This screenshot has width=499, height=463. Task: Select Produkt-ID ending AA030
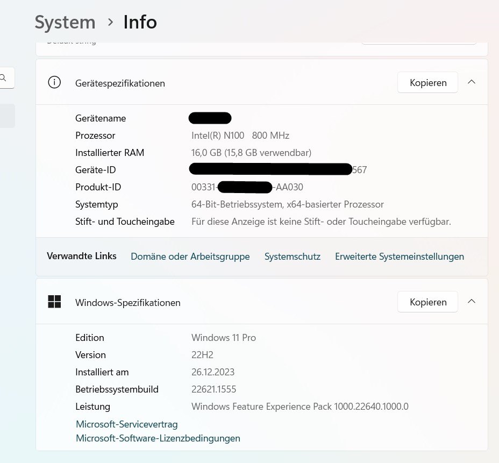[x=247, y=187]
